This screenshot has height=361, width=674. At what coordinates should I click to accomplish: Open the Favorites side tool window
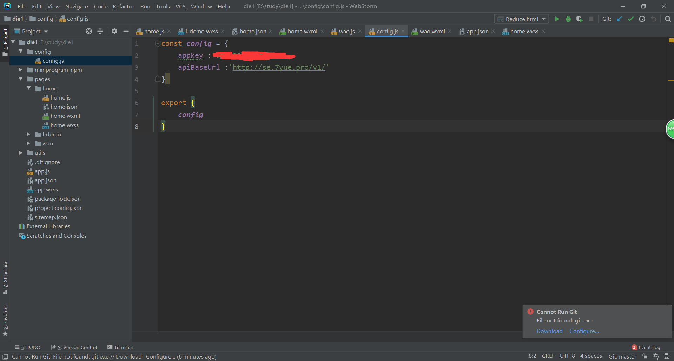point(5,320)
